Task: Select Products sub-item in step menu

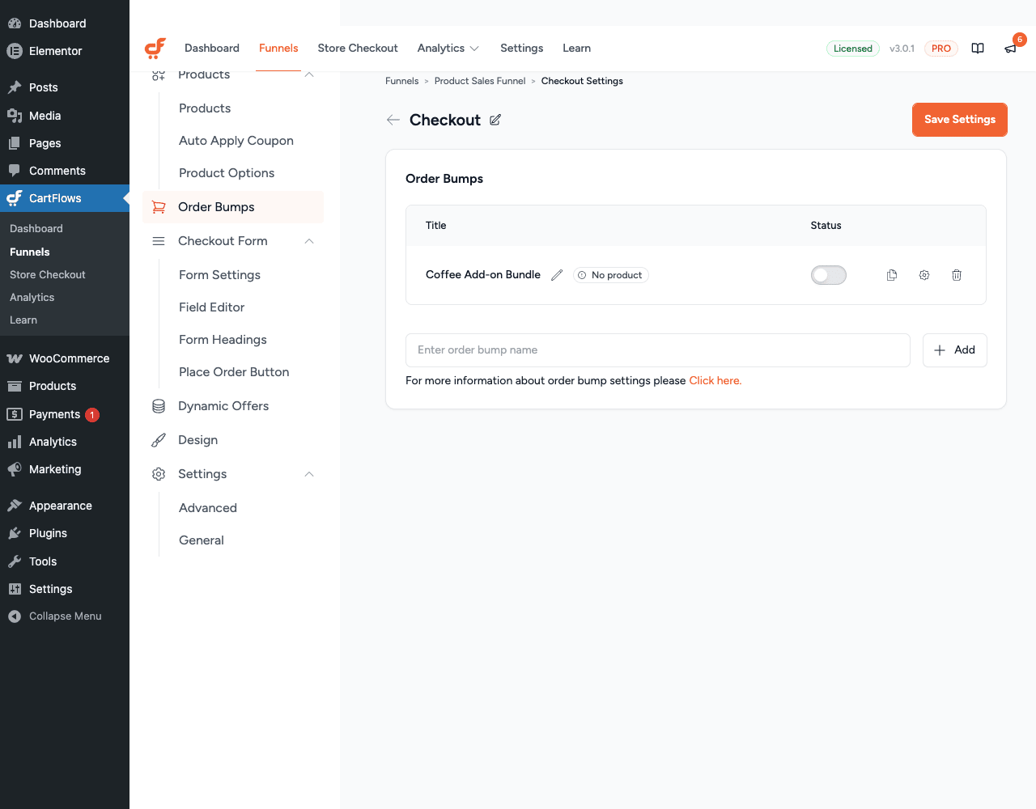Action: (x=205, y=108)
